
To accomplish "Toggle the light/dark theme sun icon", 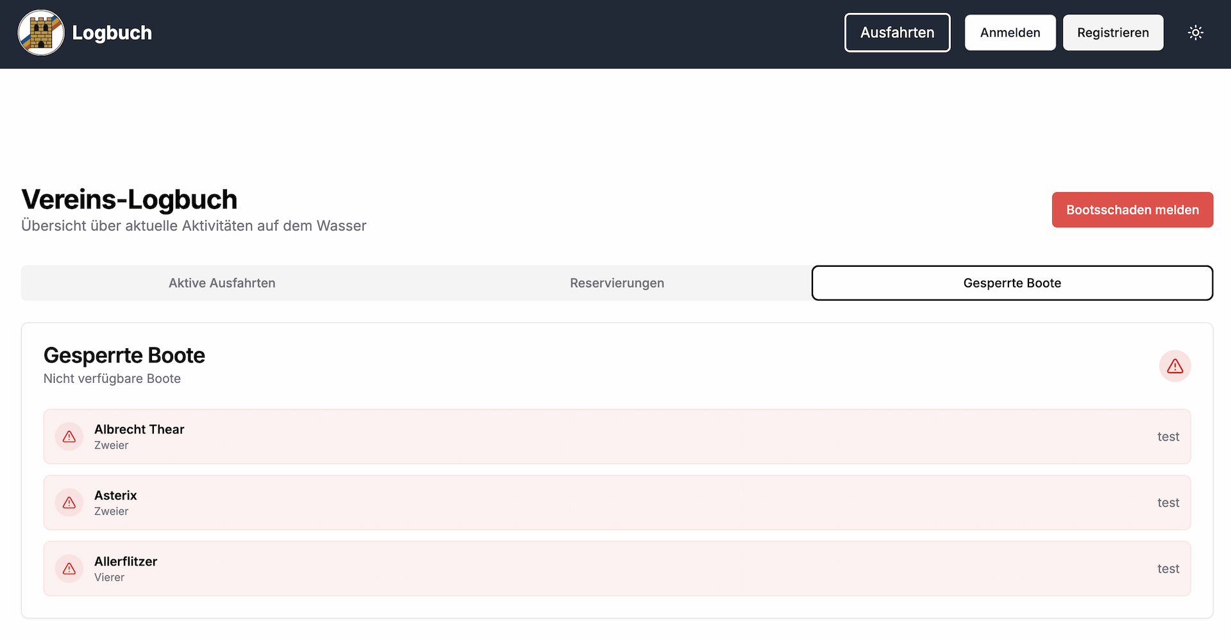I will click(x=1195, y=33).
